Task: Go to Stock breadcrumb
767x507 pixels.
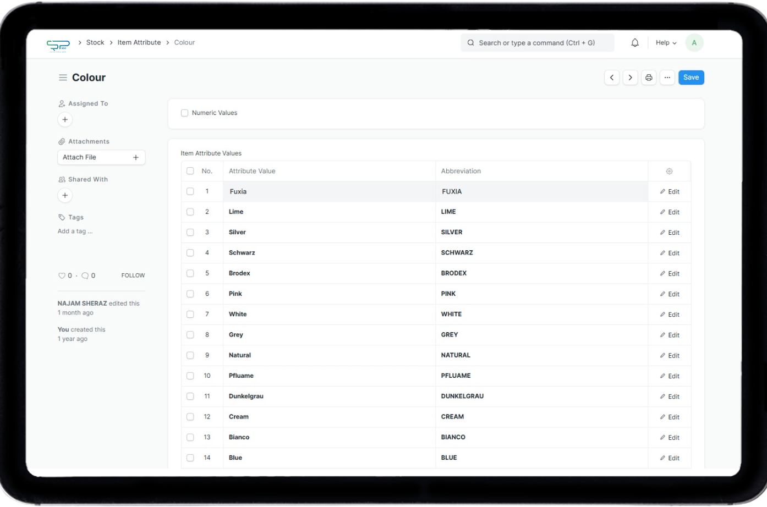Action: (x=95, y=42)
